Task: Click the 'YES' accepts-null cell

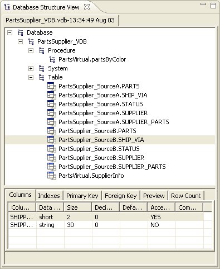Action: [x=155, y=217]
